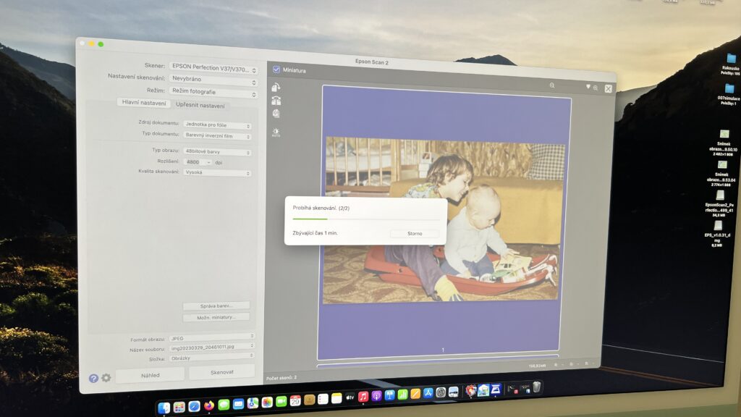The width and height of the screenshot is (741, 417).
Task: Click Storno to cancel scanning
Action: pyautogui.click(x=415, y=234)
